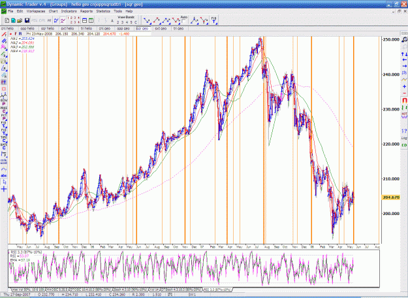Screen dimensions: 408x298
Task: Switch to the tri hello tab
Action: pos(86,28)
